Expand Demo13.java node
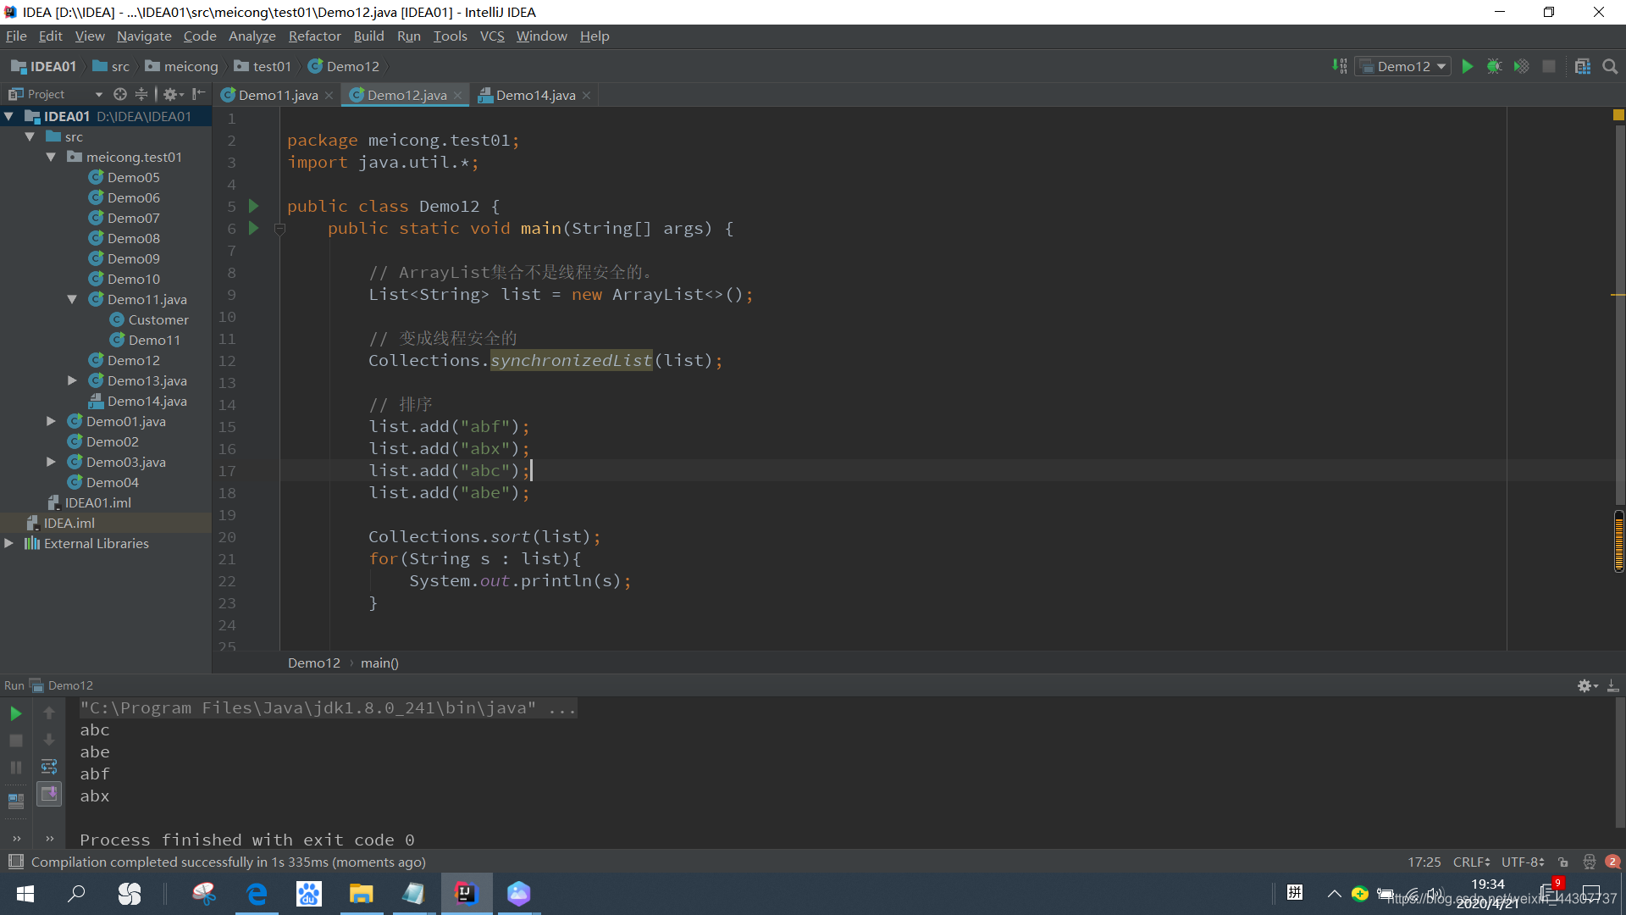The image size is (1626, 915). pyautogui.click(x=73, y=380)
